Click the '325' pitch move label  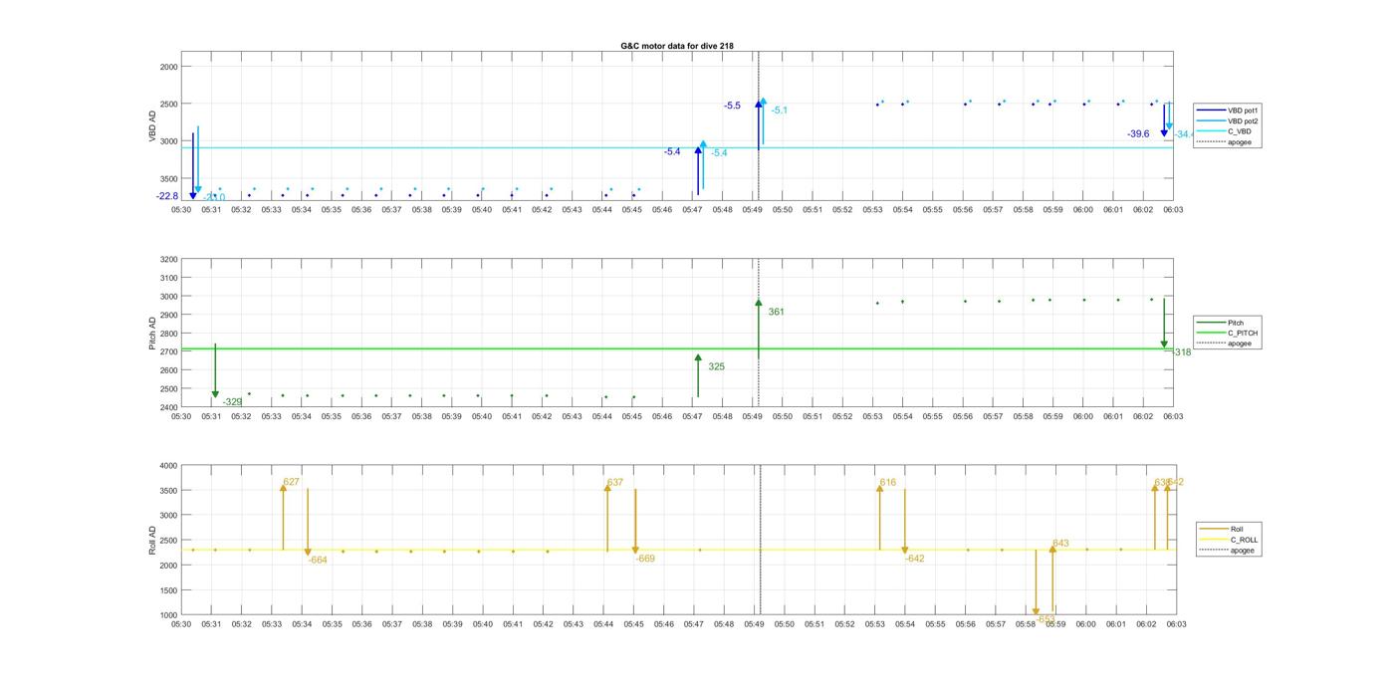pos(716,366)
